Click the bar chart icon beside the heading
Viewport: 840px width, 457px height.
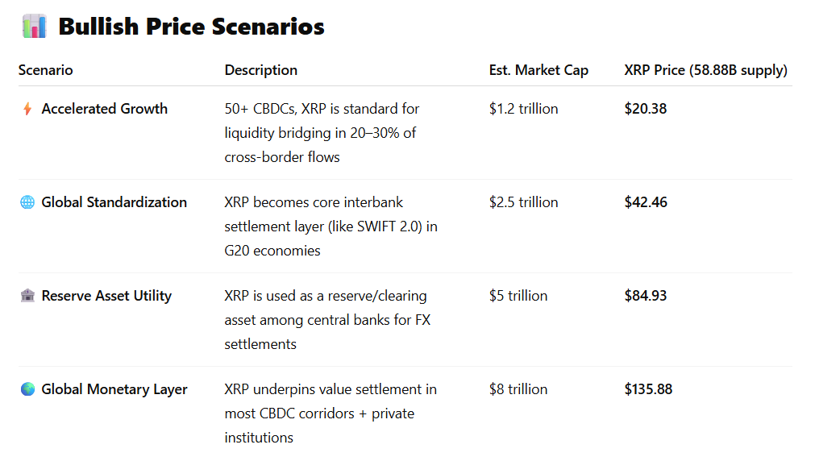34,27
